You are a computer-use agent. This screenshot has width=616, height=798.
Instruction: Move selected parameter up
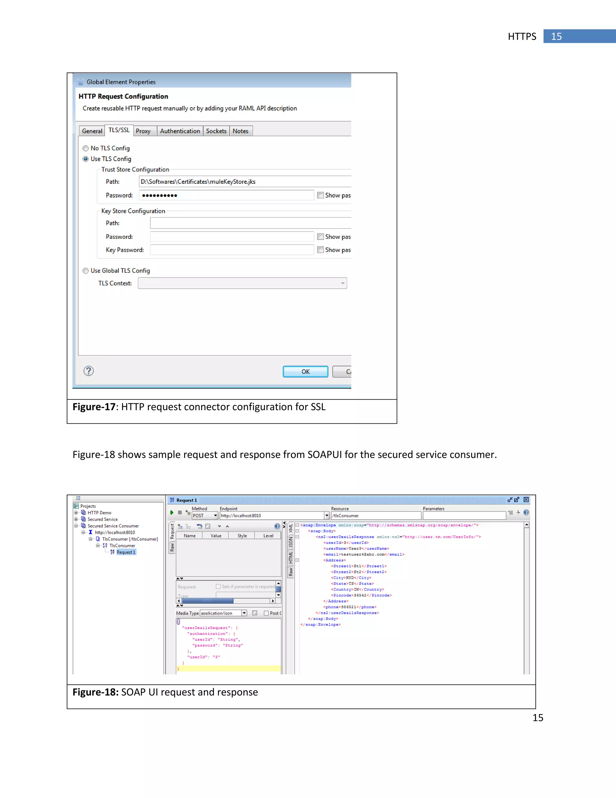click(x=227, y=526)
